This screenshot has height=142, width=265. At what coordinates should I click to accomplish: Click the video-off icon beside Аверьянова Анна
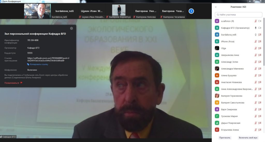(x=260, y=55)
